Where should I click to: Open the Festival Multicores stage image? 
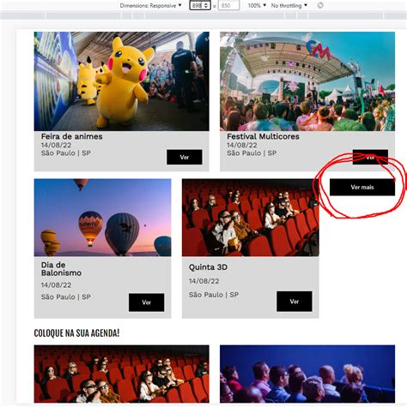[x=307, y=81]
